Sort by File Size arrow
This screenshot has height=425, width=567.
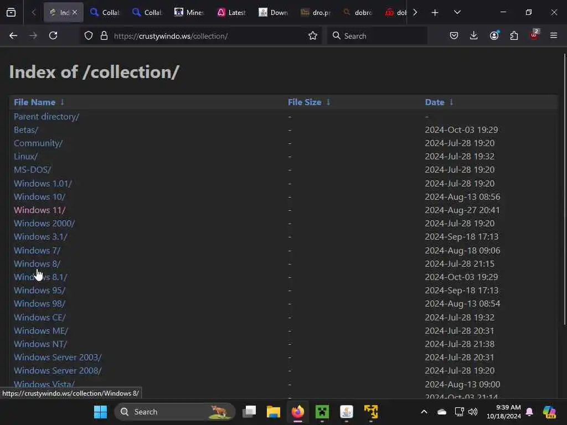[328, 102]
